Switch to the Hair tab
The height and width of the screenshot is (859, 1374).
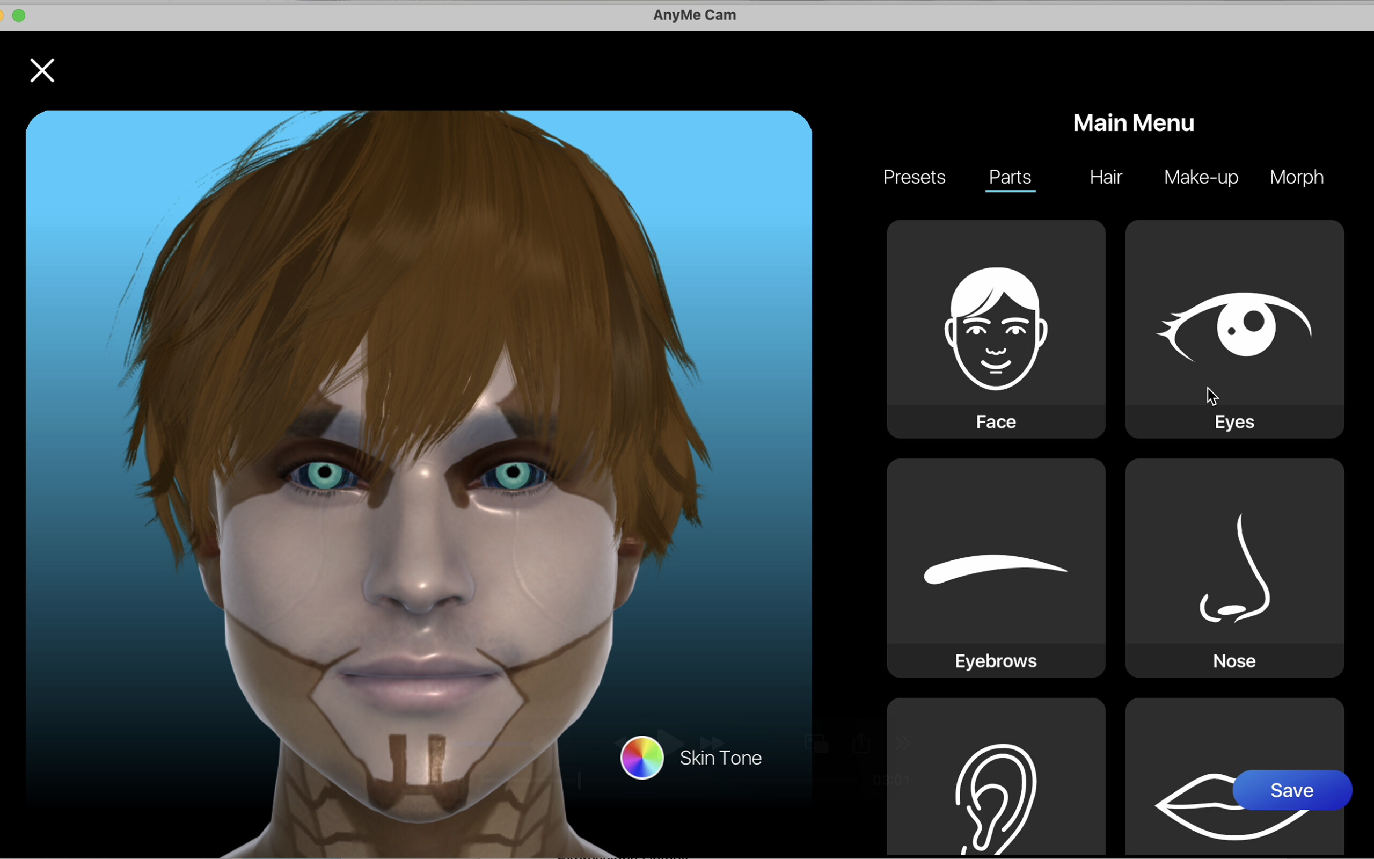click(1106, 177)
